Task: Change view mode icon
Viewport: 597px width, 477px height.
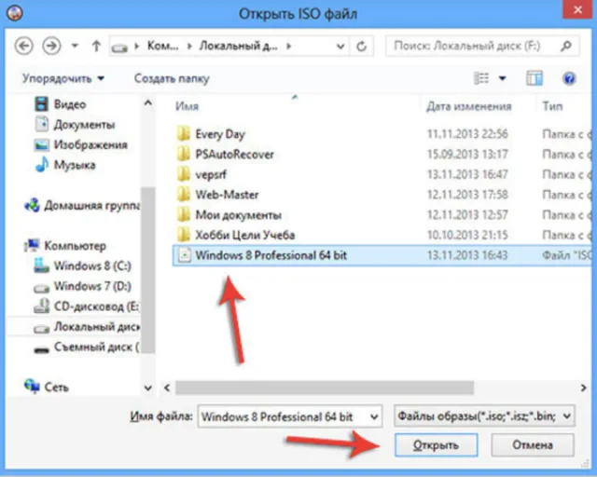Action: pos(481,78)
